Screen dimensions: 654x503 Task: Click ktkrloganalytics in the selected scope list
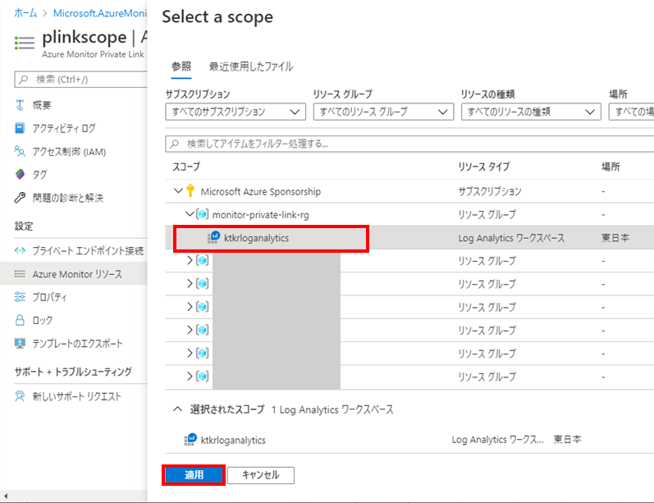[x=233, y=440]
